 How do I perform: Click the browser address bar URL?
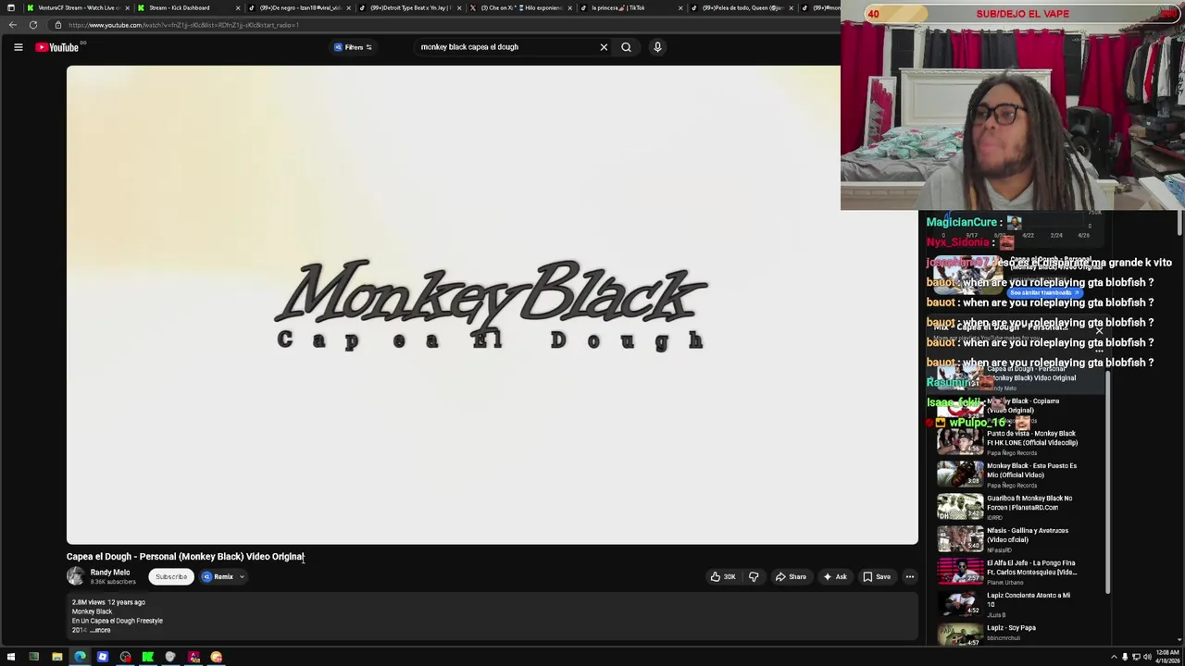point(183,25)
